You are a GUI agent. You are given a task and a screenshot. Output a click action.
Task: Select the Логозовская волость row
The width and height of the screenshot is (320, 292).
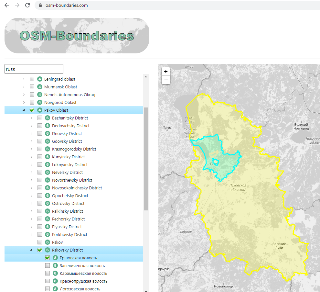pos(74,289)
